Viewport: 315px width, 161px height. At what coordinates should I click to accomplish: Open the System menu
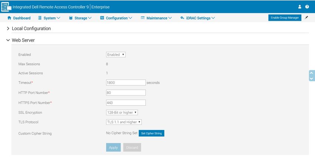tap(52, 18)
